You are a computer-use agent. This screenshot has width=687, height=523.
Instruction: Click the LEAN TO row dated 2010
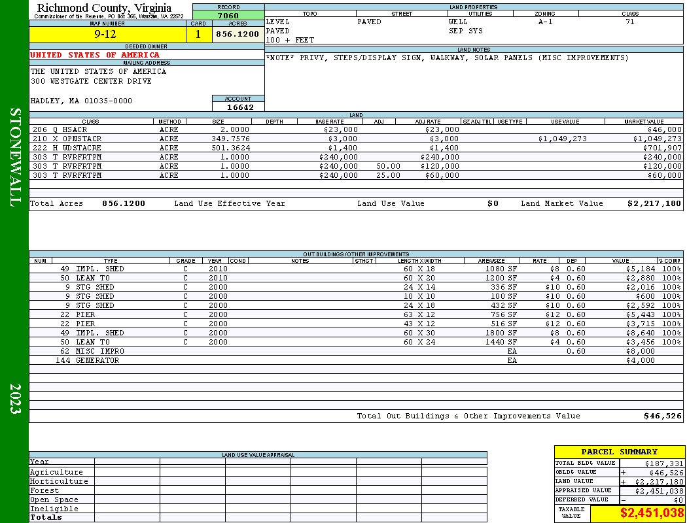[x=356, y=278]
